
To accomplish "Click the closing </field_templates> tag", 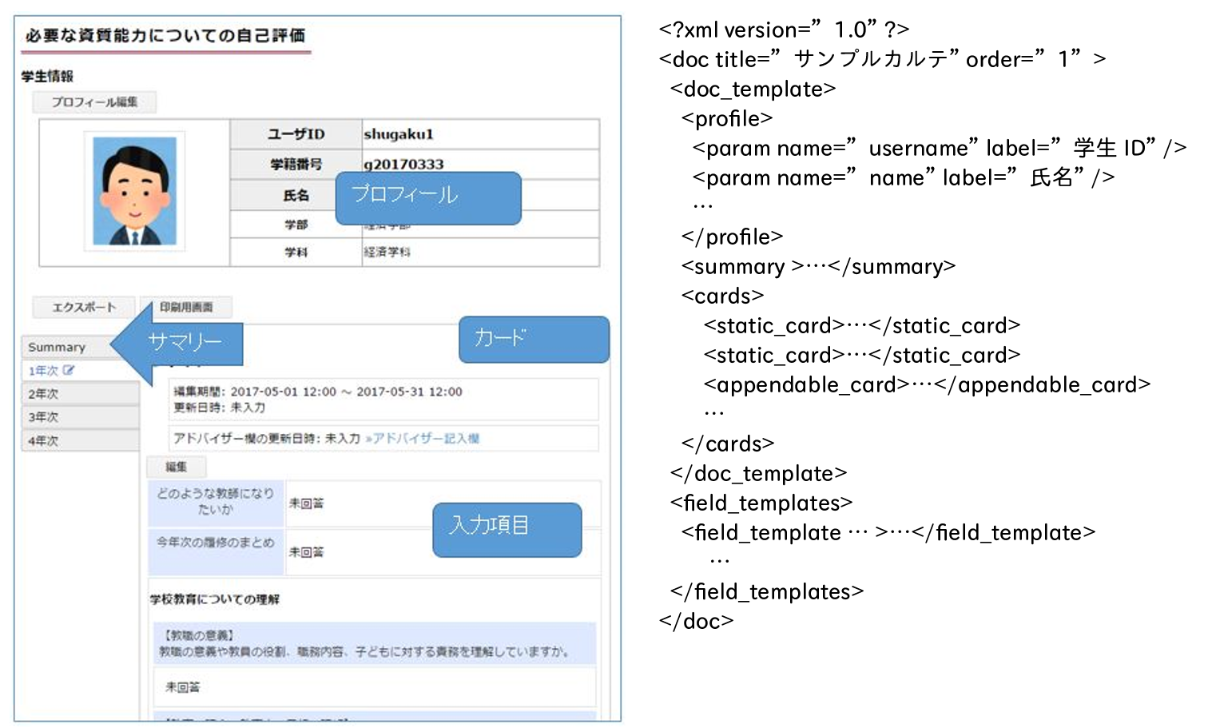I will click(767, 592).
